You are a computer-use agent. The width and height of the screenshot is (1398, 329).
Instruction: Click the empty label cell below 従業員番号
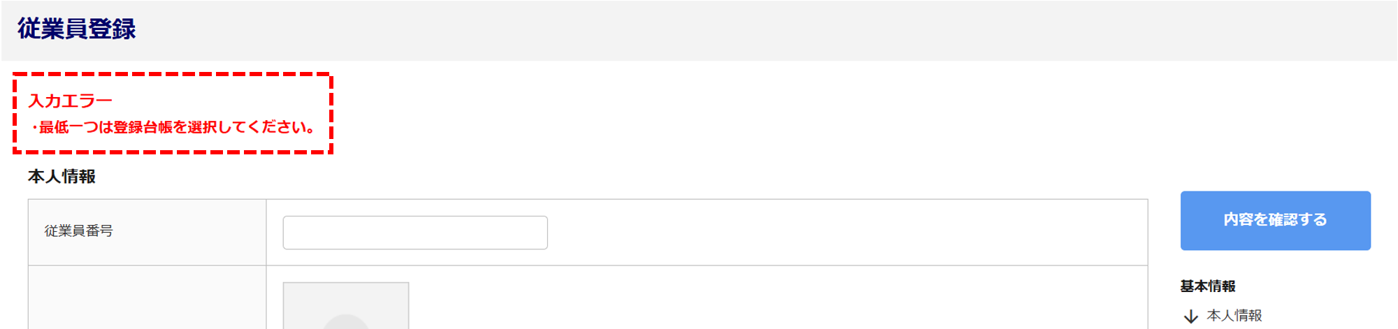(x=147, y=298)
